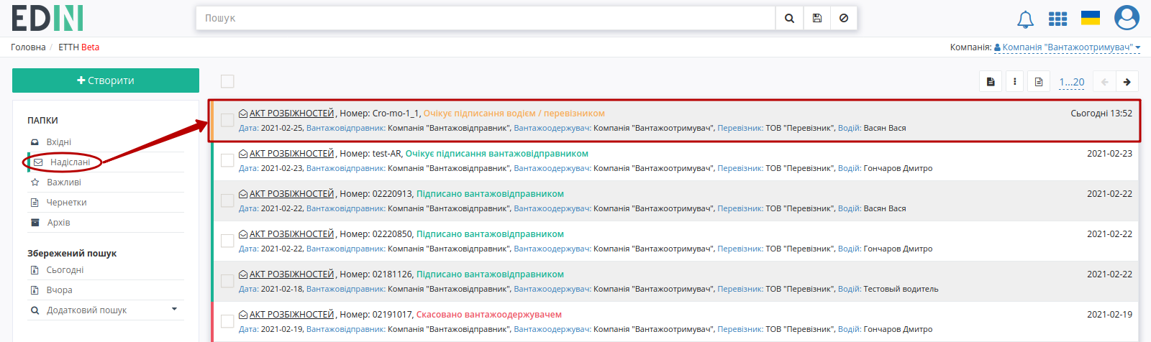This screenshot has height=342, width=1151.
Task: Click the Архів box icon
Action: [35, 223]
